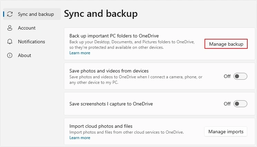Click the Manage backup button

tap(226, 44)
